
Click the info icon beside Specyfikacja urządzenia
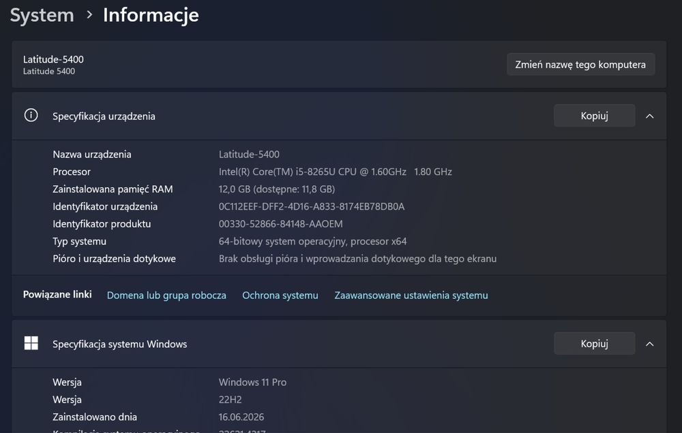point(31,116)
